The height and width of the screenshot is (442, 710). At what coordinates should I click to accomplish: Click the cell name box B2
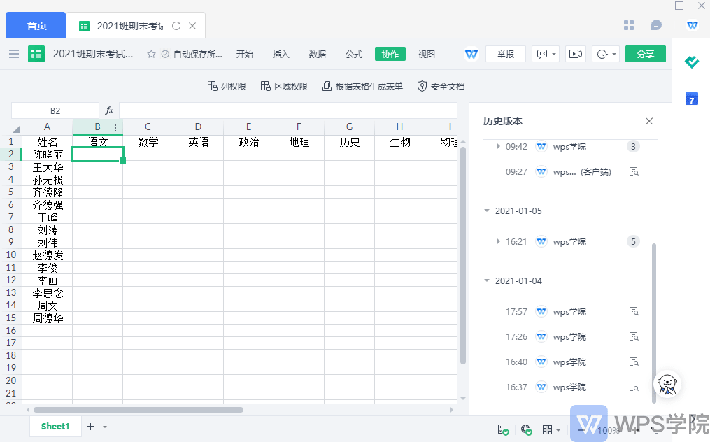click(55, 110)
